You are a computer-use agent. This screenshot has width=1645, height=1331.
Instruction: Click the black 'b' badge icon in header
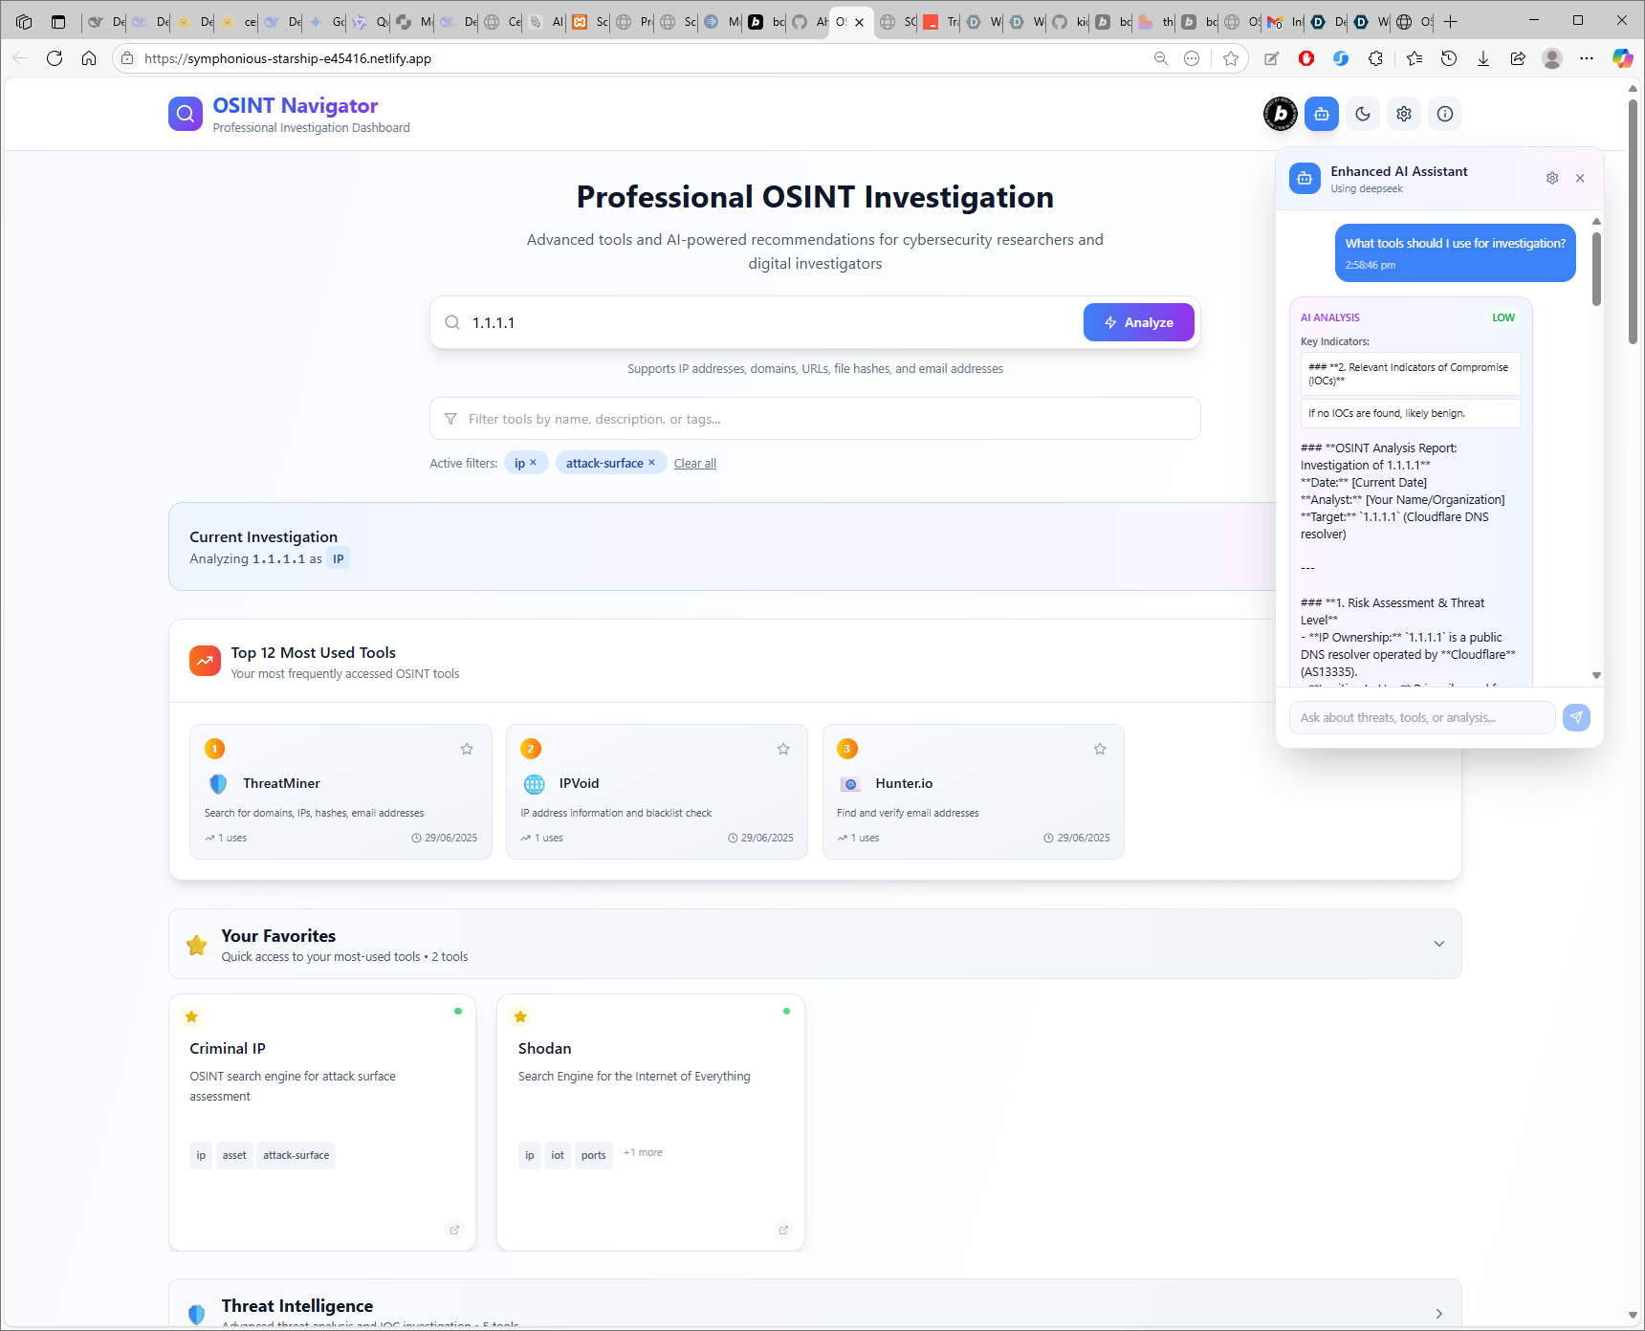pyautogui.click(x=1281, y=114)
